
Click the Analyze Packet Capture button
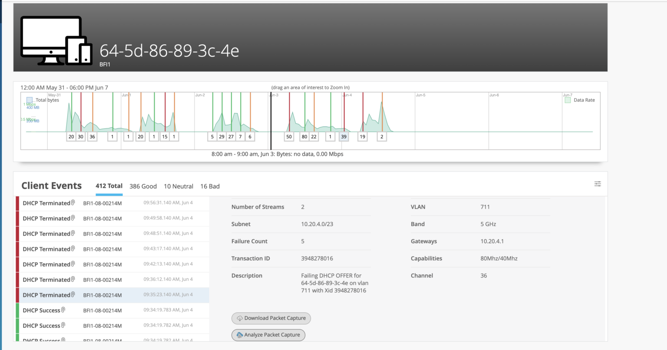pyautogui.click(x=268, y=335)
